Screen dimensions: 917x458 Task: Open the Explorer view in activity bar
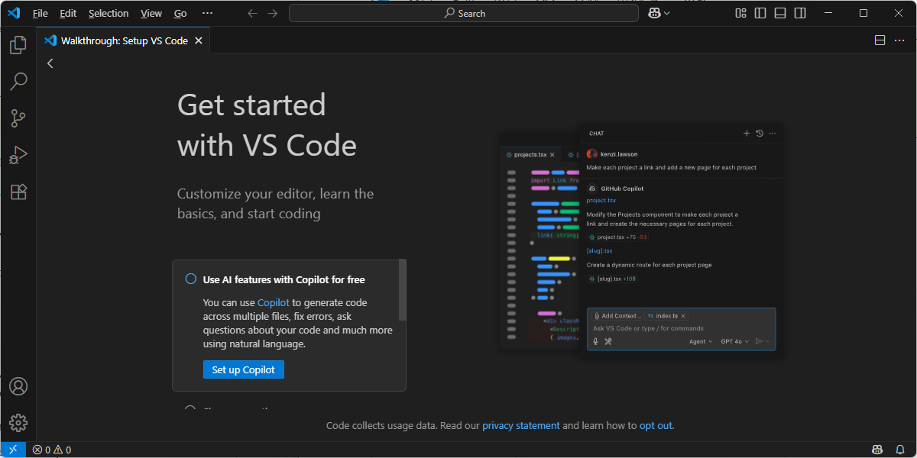point(18,46)
